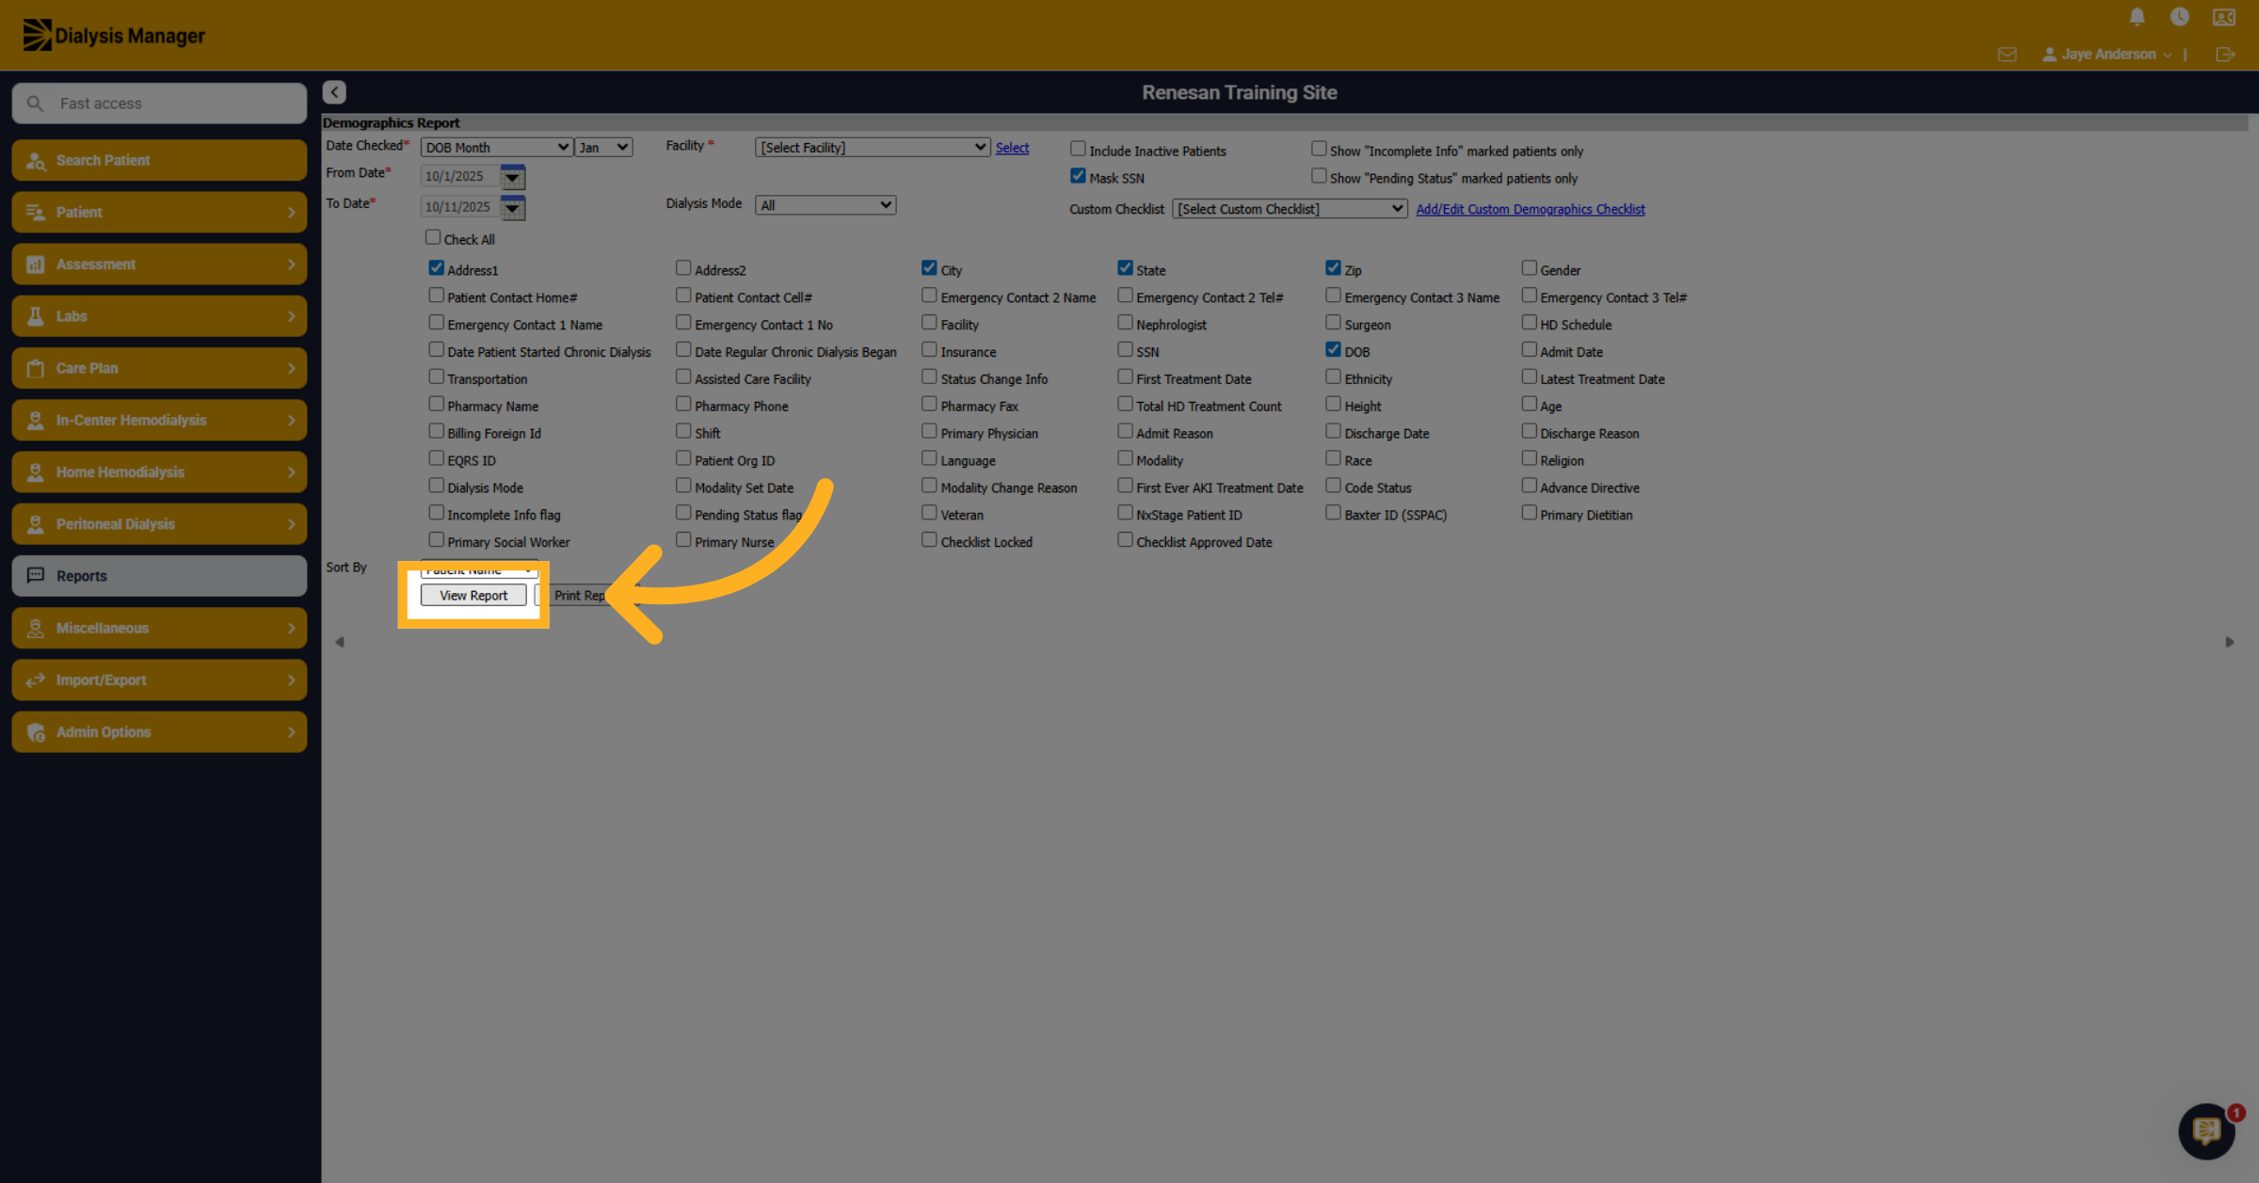Screen dimensions: 2259x1183
Task: Click the Care Plan clipboard icon
Action: pyautogui.click(x=36, y=368)
